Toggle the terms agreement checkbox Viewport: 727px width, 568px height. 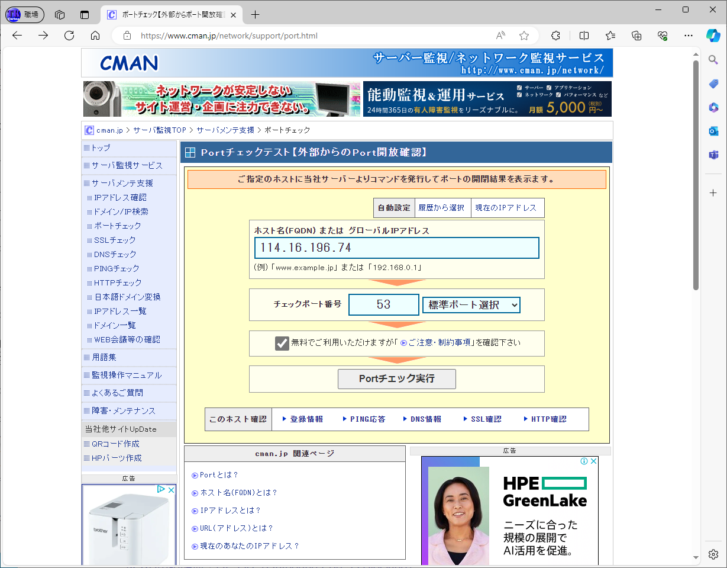tap(282, 343)
